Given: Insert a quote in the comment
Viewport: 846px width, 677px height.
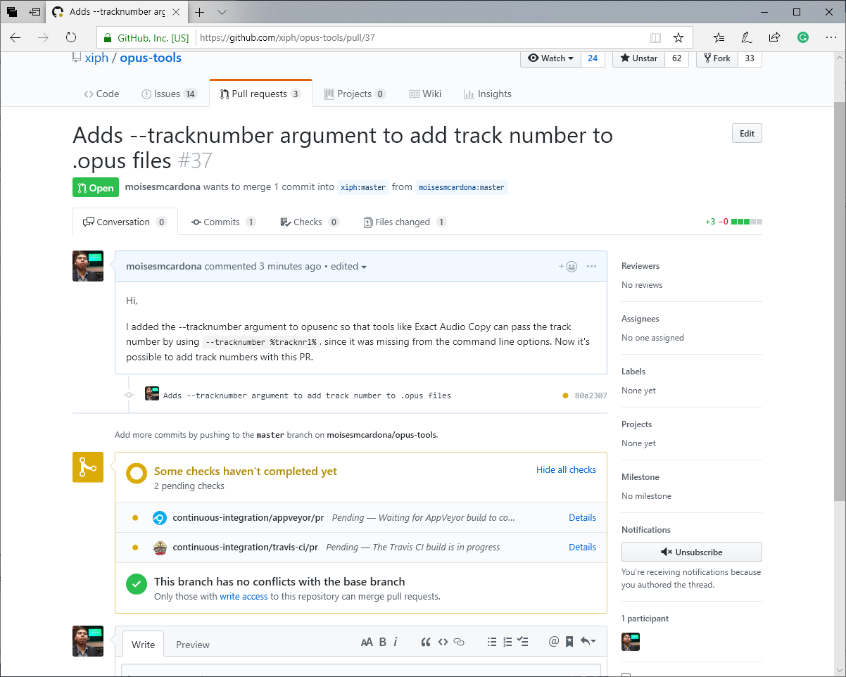Looking at the screenshot, I should pyautogui.click(x=426, y=642).
